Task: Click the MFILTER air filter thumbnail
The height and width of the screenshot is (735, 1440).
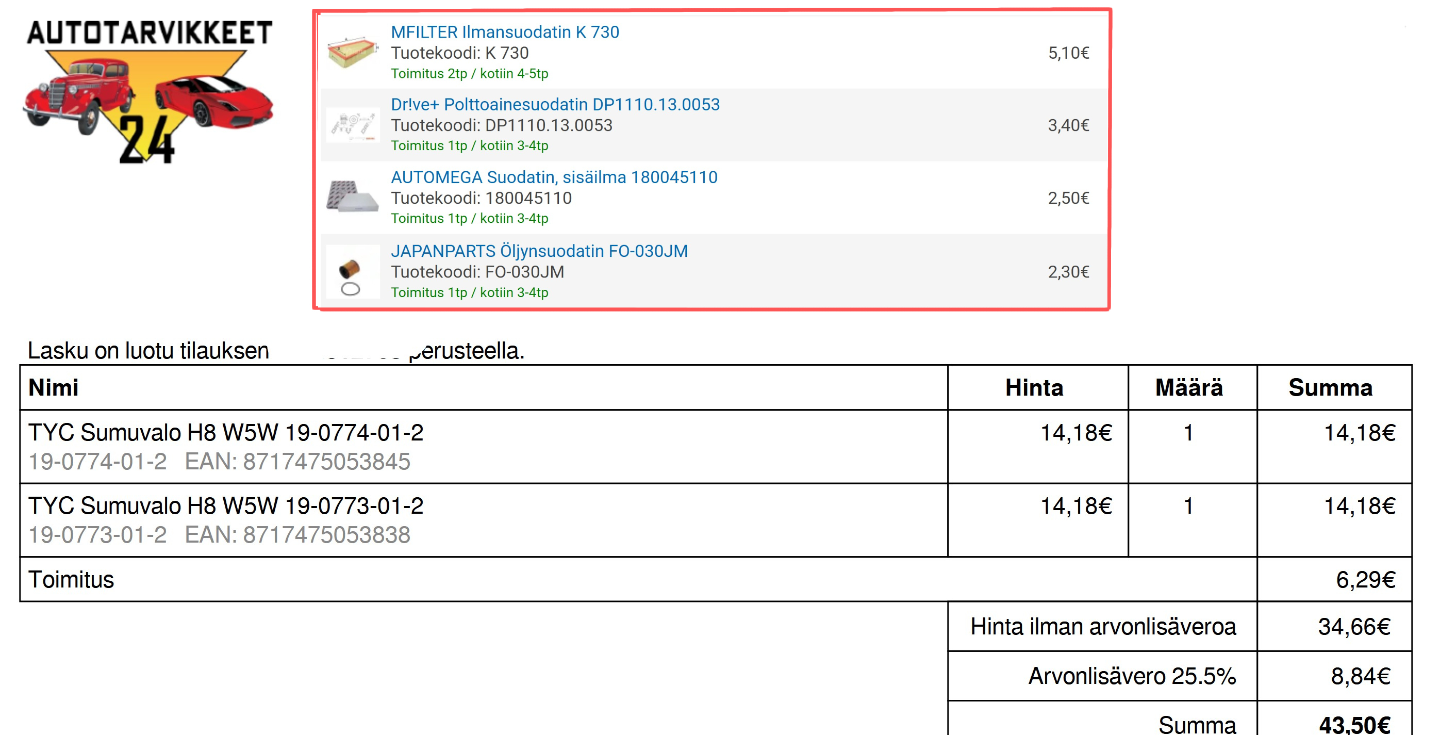Action: 352,53
